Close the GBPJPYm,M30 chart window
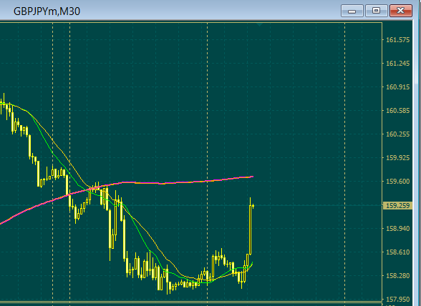 (x=401, y=11)
